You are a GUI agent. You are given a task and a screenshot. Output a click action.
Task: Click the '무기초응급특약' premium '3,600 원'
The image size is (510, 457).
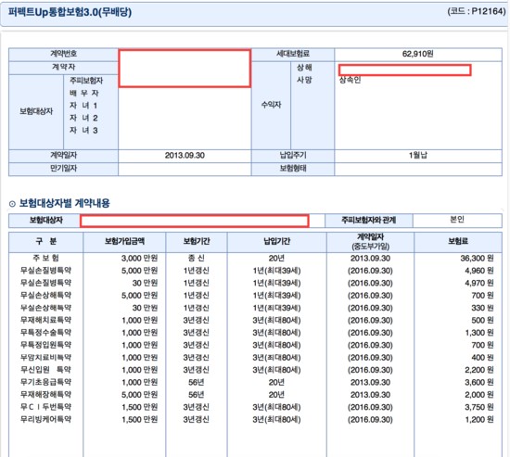coord(479,382)
